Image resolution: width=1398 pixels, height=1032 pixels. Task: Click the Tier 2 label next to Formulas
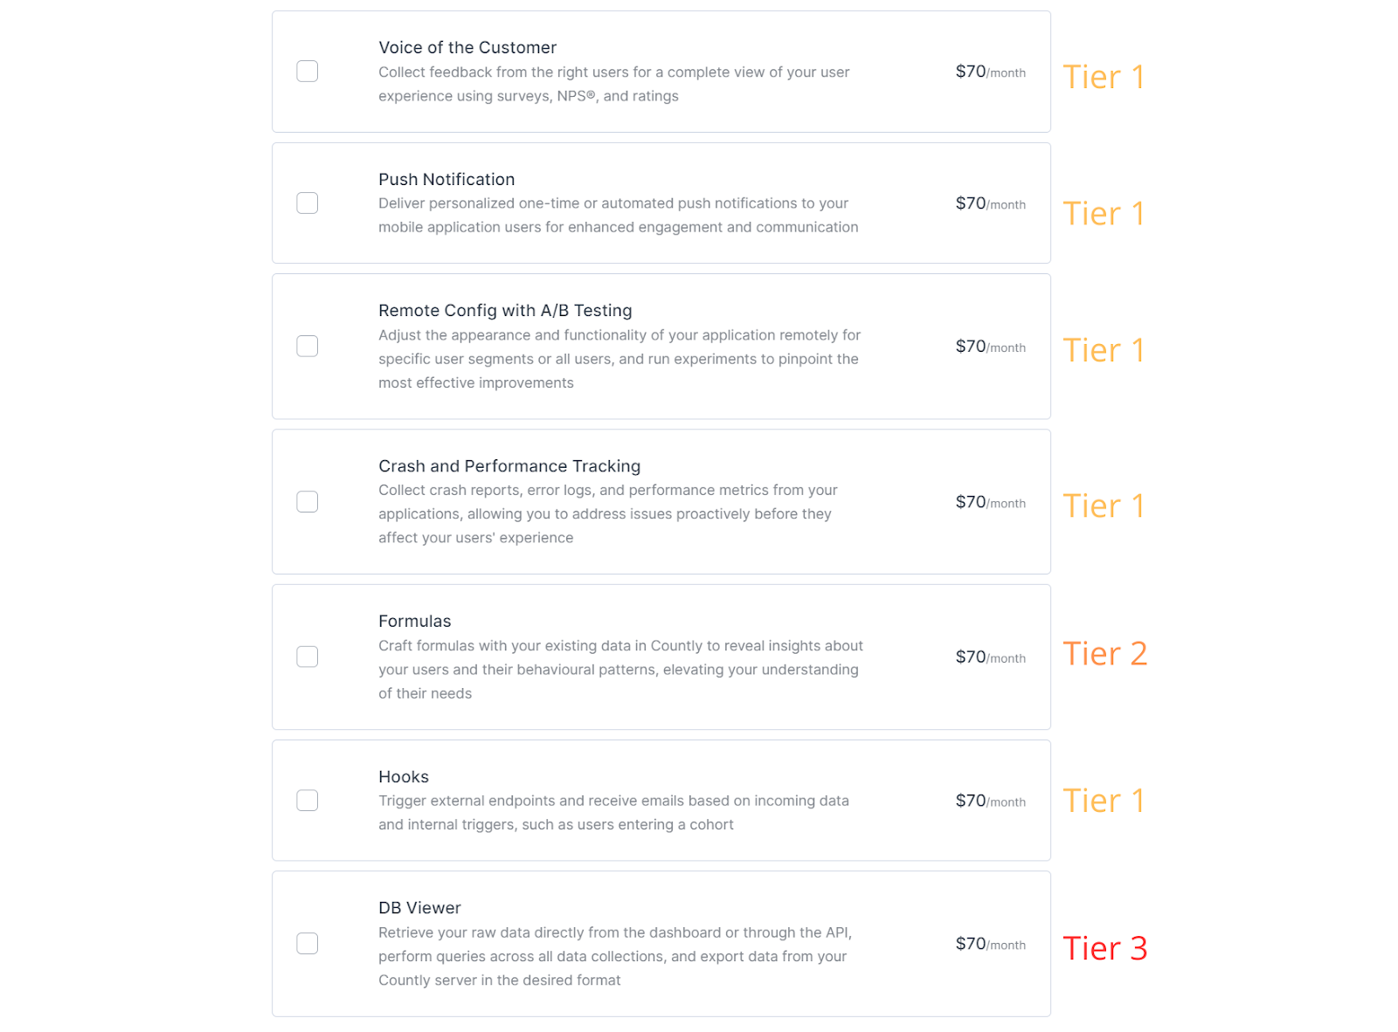(1105, 653)
